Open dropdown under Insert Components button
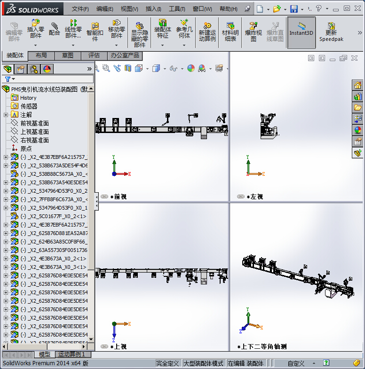365x369 pixels. pos(36,45)
